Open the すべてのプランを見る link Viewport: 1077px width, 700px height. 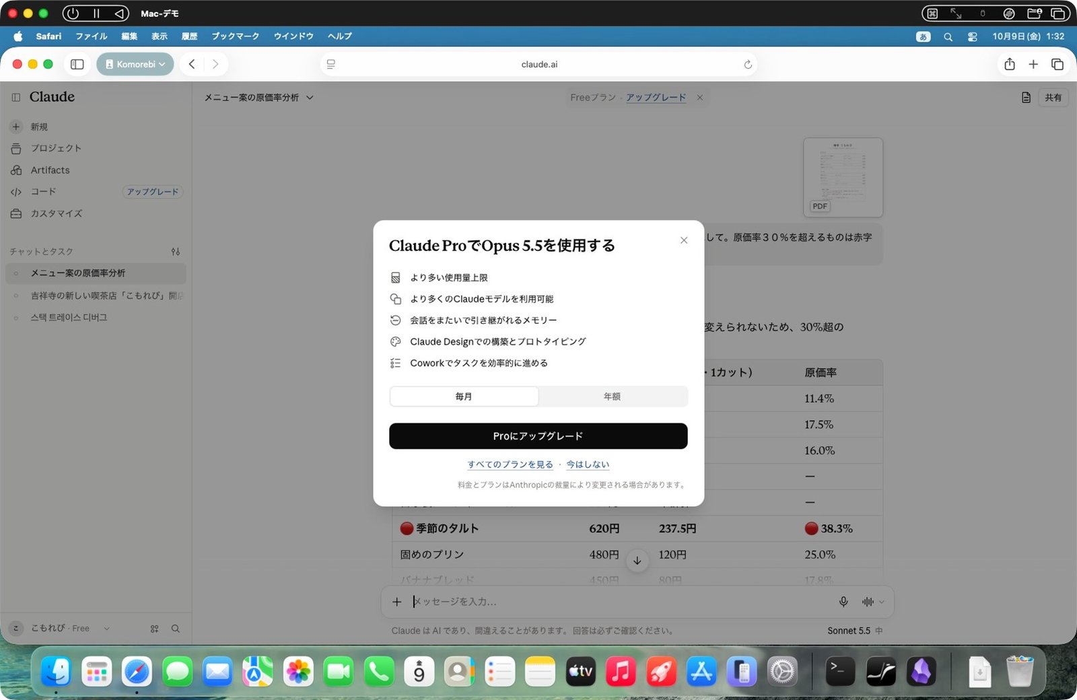[x=510, y=464]
